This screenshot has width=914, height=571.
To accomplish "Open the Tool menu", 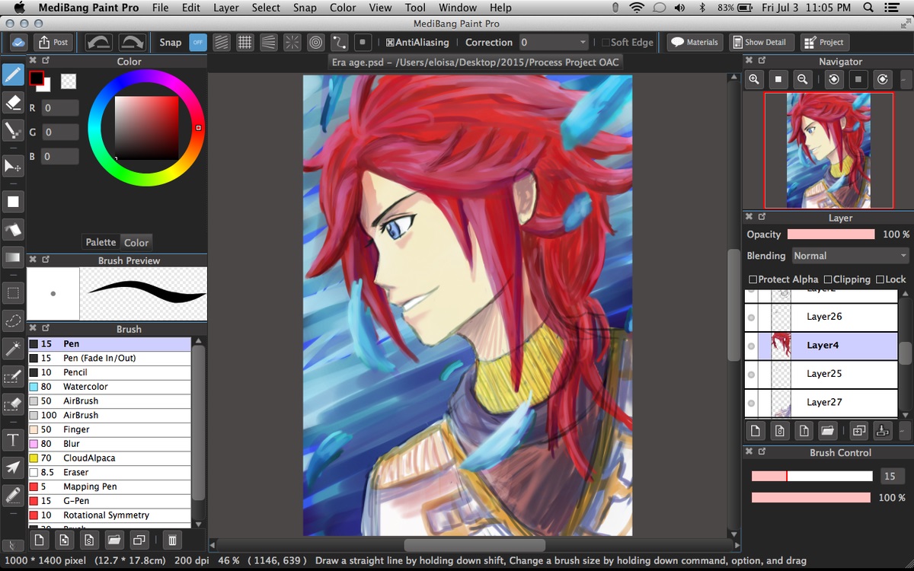I will click(x=415, y=8).
